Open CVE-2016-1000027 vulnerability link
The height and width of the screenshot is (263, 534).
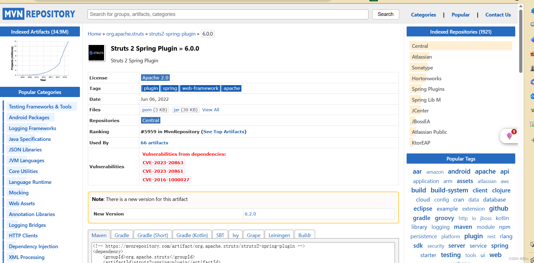(x=166, y=180)
